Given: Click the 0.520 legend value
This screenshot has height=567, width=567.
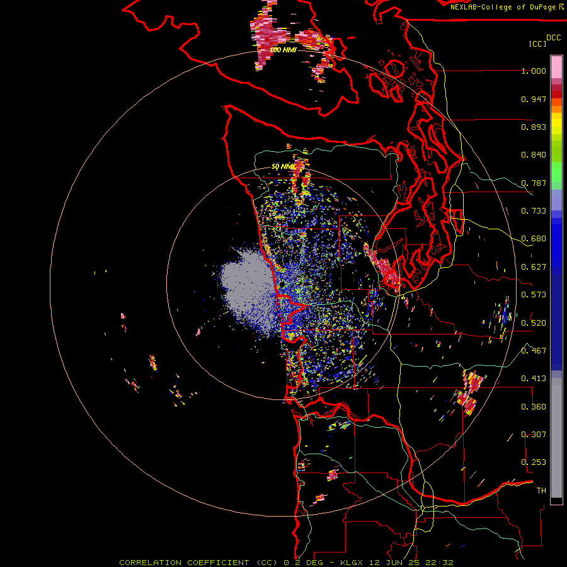Looking at the screenshot, I should (x=534, y=323).
